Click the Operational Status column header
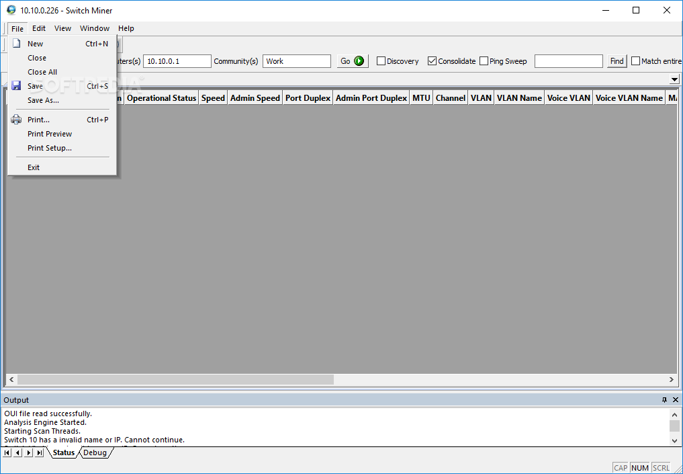 [x=161, y=98]
